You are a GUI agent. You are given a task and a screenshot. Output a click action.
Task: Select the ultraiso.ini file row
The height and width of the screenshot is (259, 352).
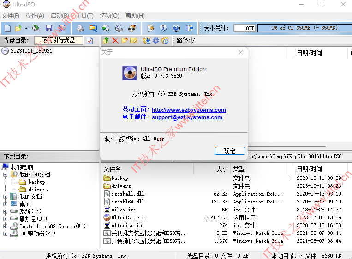point(222,225)
